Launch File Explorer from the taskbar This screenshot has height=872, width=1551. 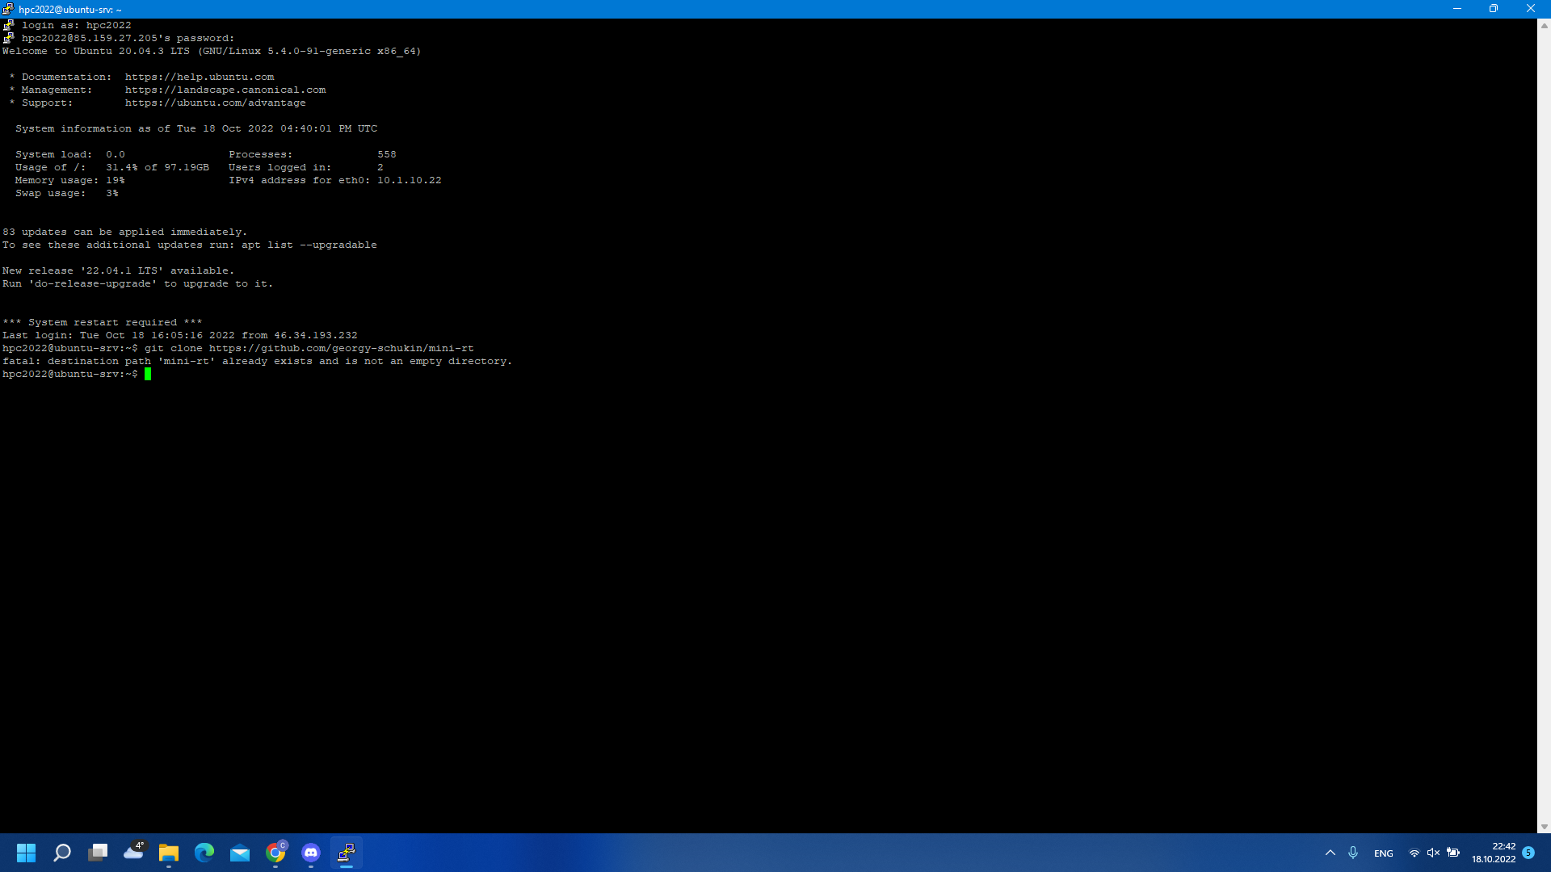coord(169,853)
